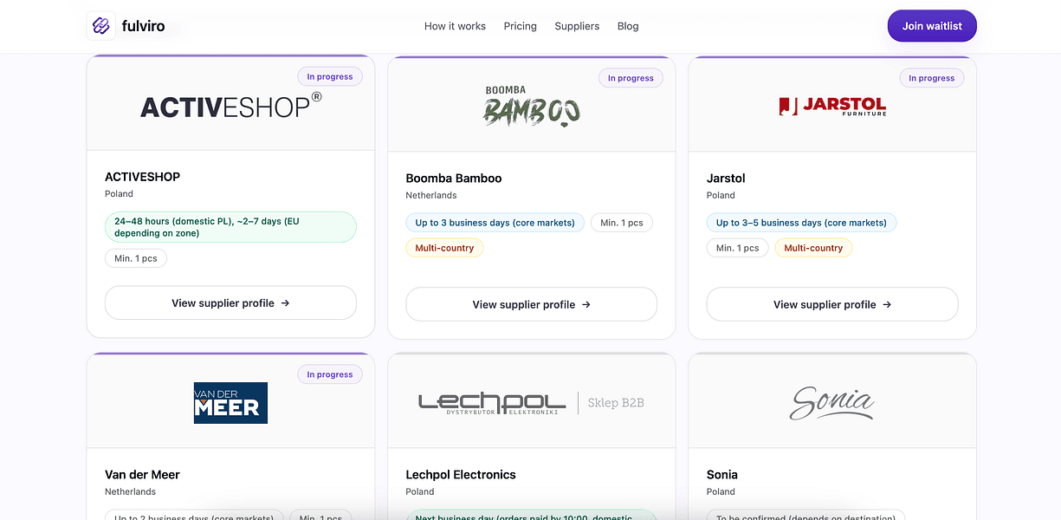Open the Suppliers page
This screenshot has height=520, width=1061.
577,26
